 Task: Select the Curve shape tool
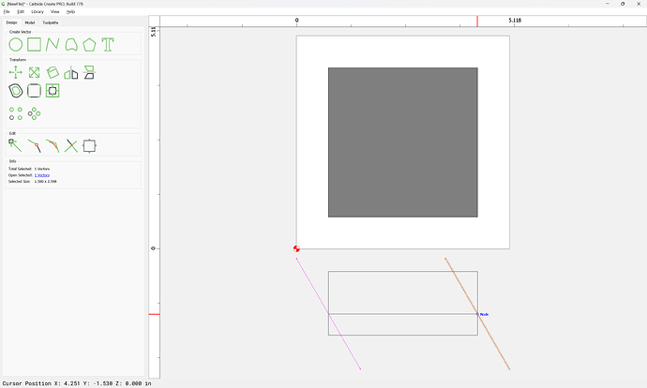71,45
